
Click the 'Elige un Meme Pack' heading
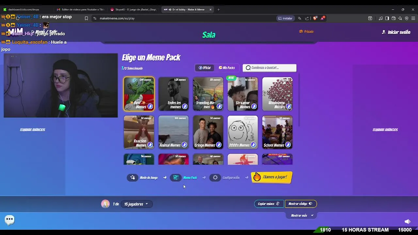click(151, 57)
